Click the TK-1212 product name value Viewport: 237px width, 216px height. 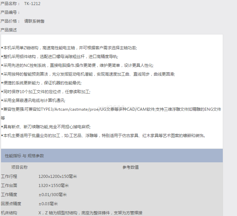[x=33, y=4]
